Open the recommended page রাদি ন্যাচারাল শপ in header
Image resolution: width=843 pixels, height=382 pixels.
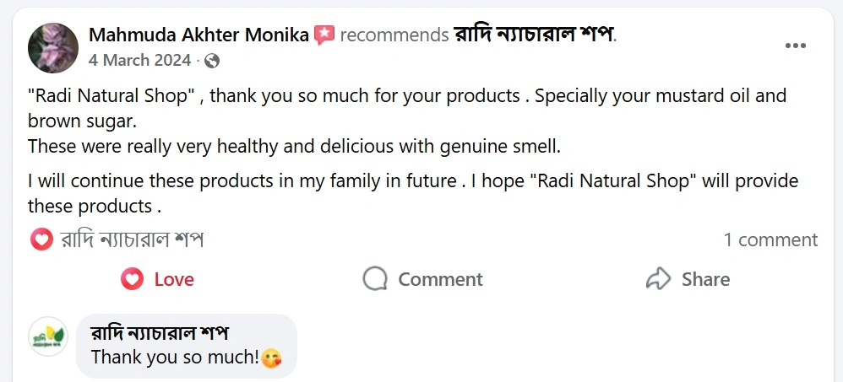[x=534, y=35]
